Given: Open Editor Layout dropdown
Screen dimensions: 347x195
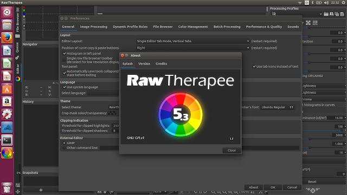Looking at the screenshot, I should click(193, 41).
